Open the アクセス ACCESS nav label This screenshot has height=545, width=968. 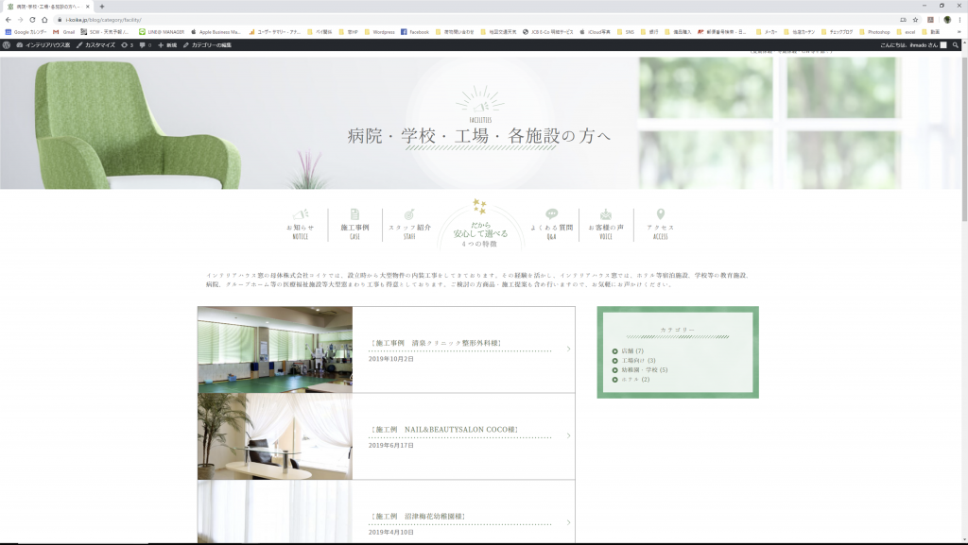(661, 231)
